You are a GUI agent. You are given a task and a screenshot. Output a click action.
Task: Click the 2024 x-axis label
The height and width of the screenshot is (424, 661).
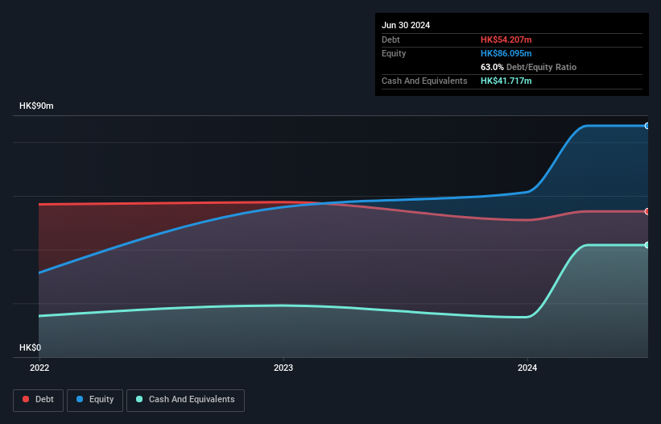(527, 368)
